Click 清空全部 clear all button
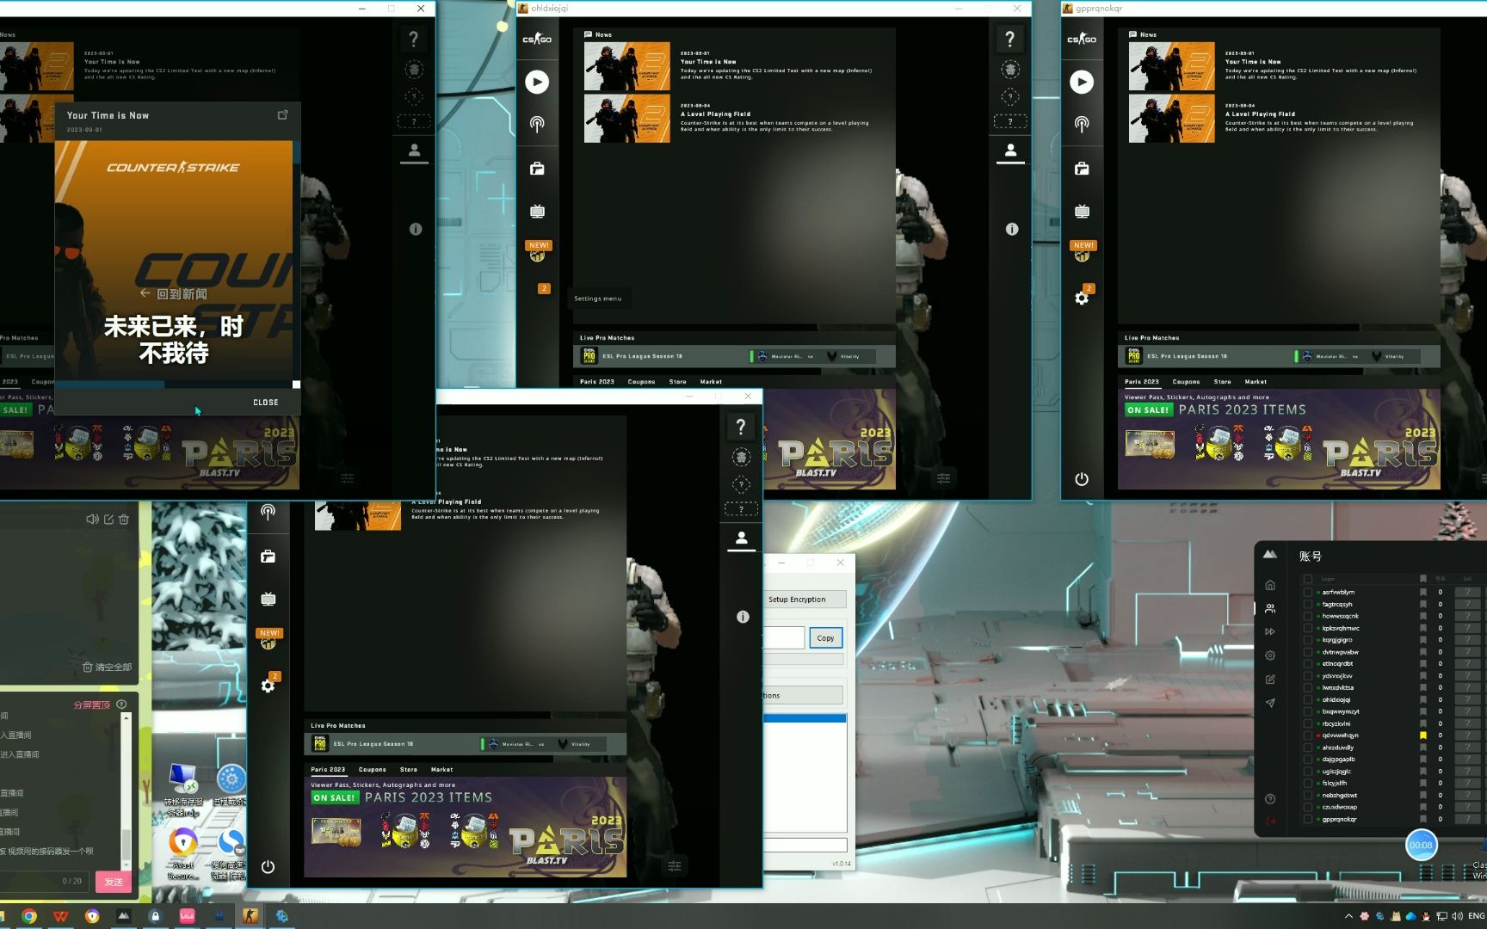 (108, 667)
